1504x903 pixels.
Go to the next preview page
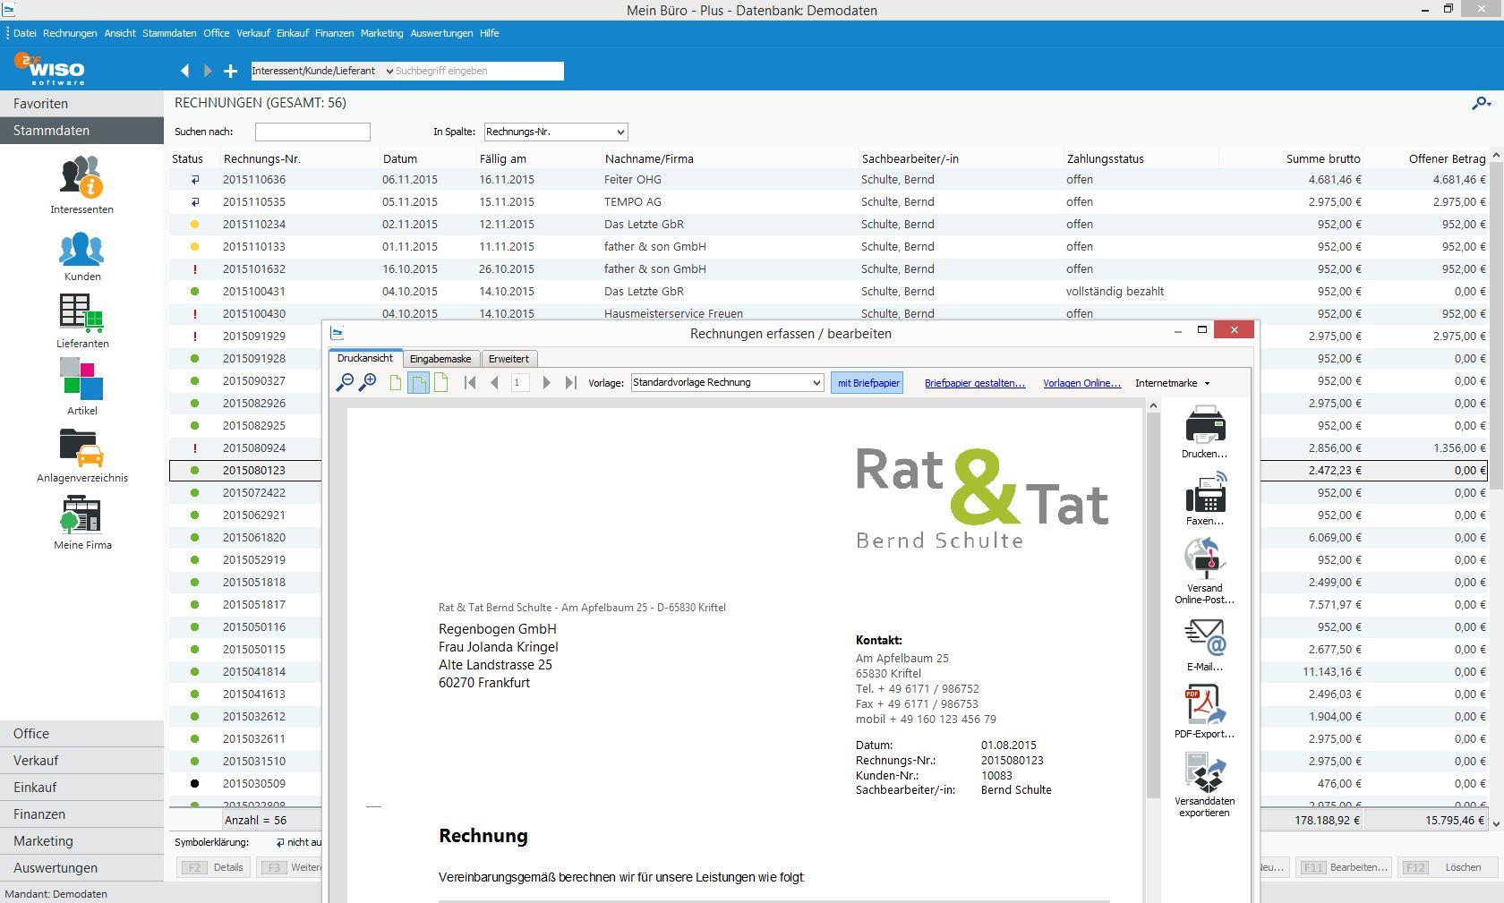coord(546,383)
